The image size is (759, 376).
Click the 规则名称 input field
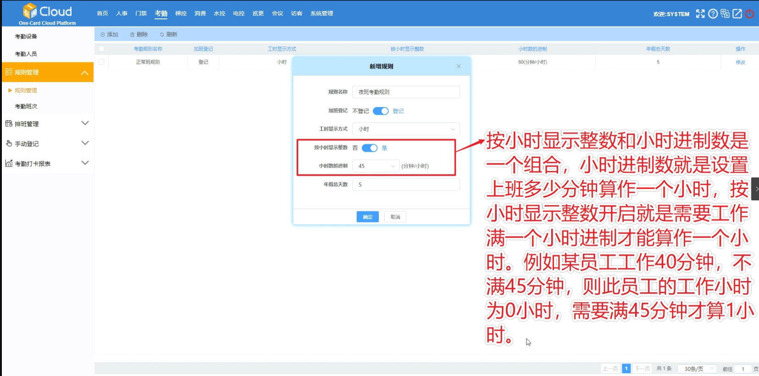[405, 92]
